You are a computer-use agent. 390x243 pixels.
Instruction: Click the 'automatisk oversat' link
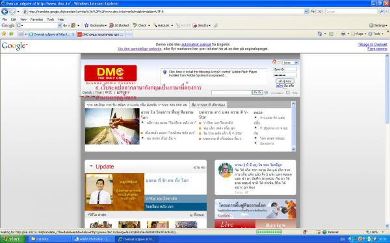tap(196, 44)
